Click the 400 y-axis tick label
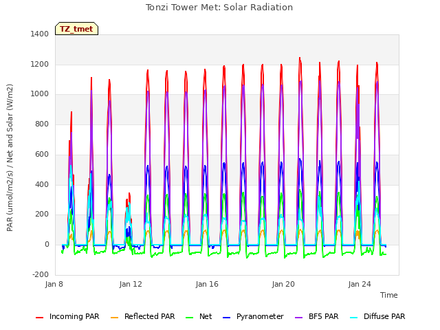This screenshot has width=440, height=330. pyautogui.click(x=42, y=185)
